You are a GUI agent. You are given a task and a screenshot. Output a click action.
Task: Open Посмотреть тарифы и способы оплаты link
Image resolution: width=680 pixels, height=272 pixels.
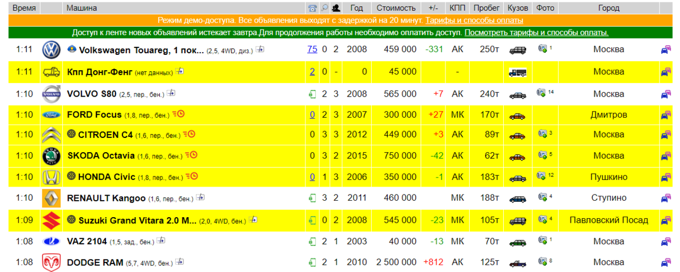point(537,32)
